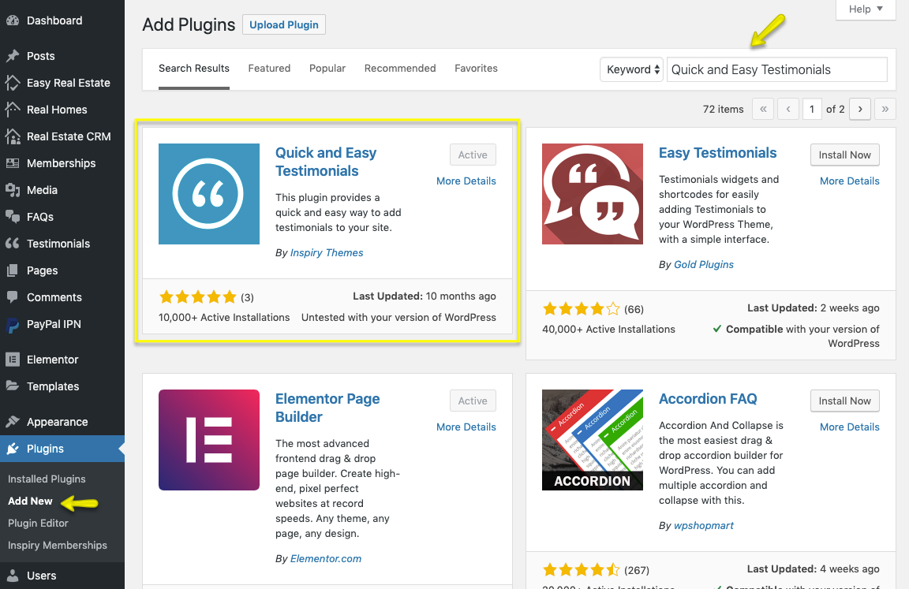The image size is (909, 589).
Task: Click the PayPal IPN icon
Action: 13,324
